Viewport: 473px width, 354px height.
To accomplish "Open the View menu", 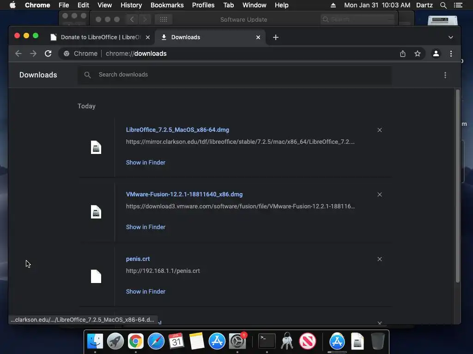I will (105, 5).
